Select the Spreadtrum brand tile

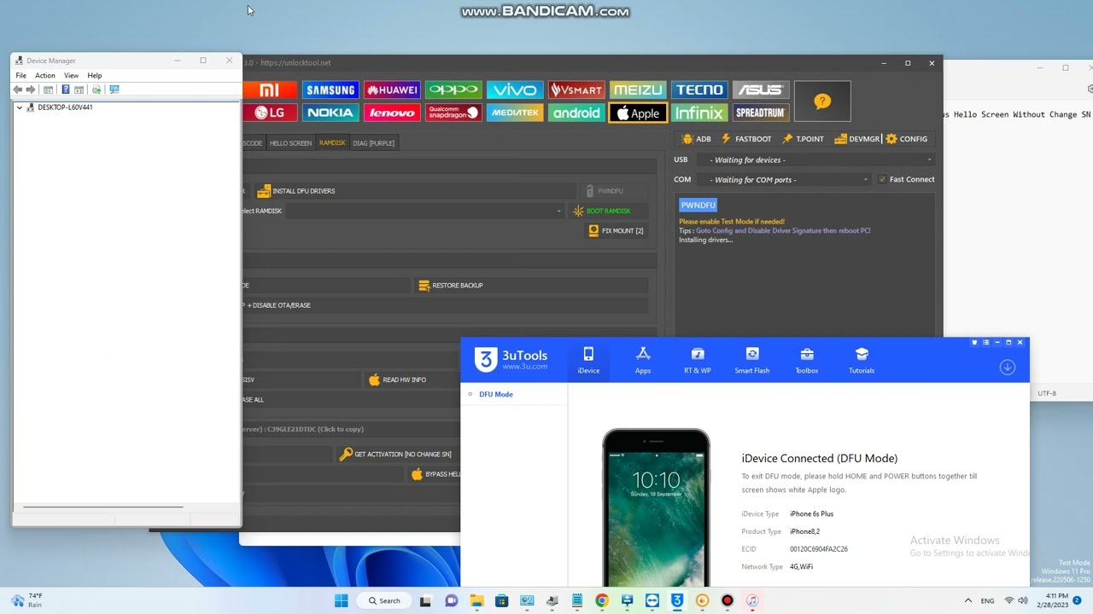[x=761, y=113]
